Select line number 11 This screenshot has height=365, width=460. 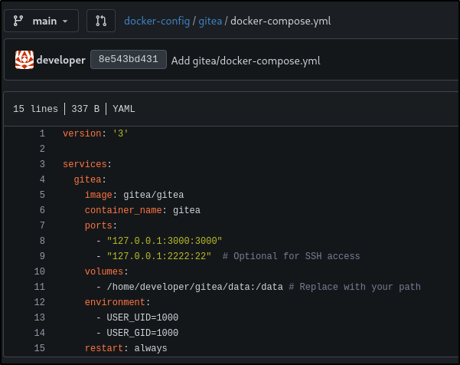[40, 287]
